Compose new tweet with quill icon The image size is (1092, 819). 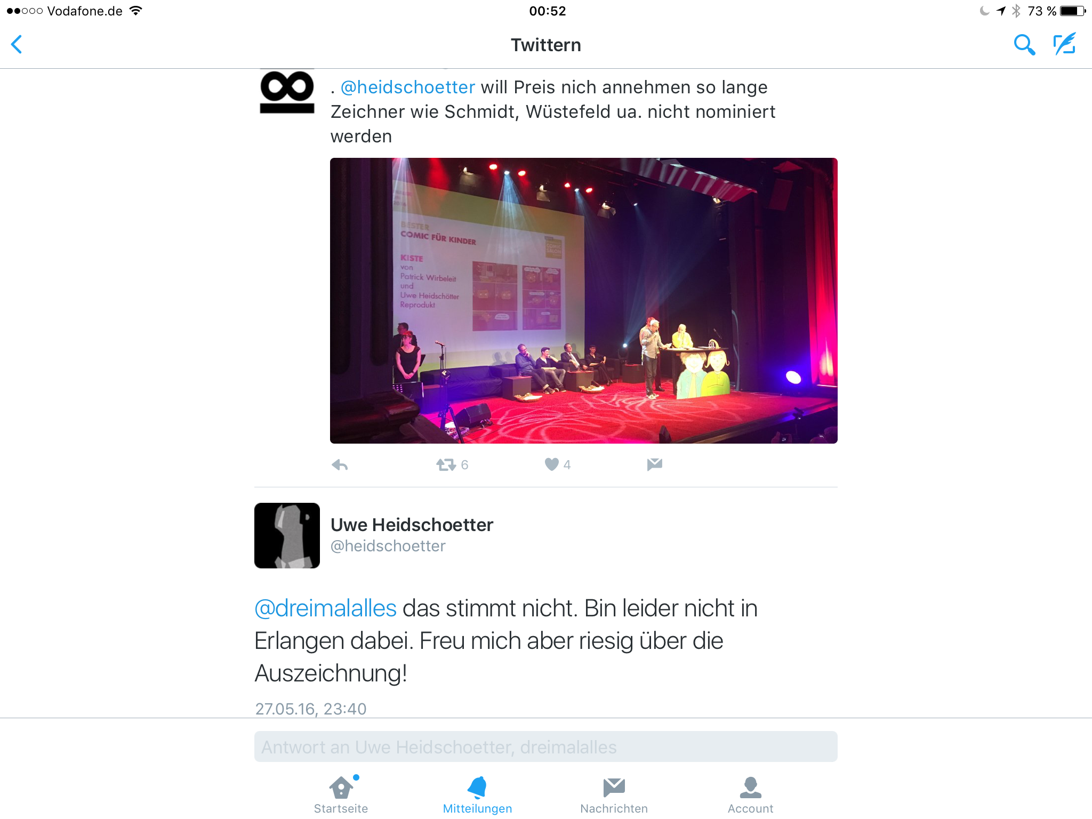click(x=1065, y=44)
